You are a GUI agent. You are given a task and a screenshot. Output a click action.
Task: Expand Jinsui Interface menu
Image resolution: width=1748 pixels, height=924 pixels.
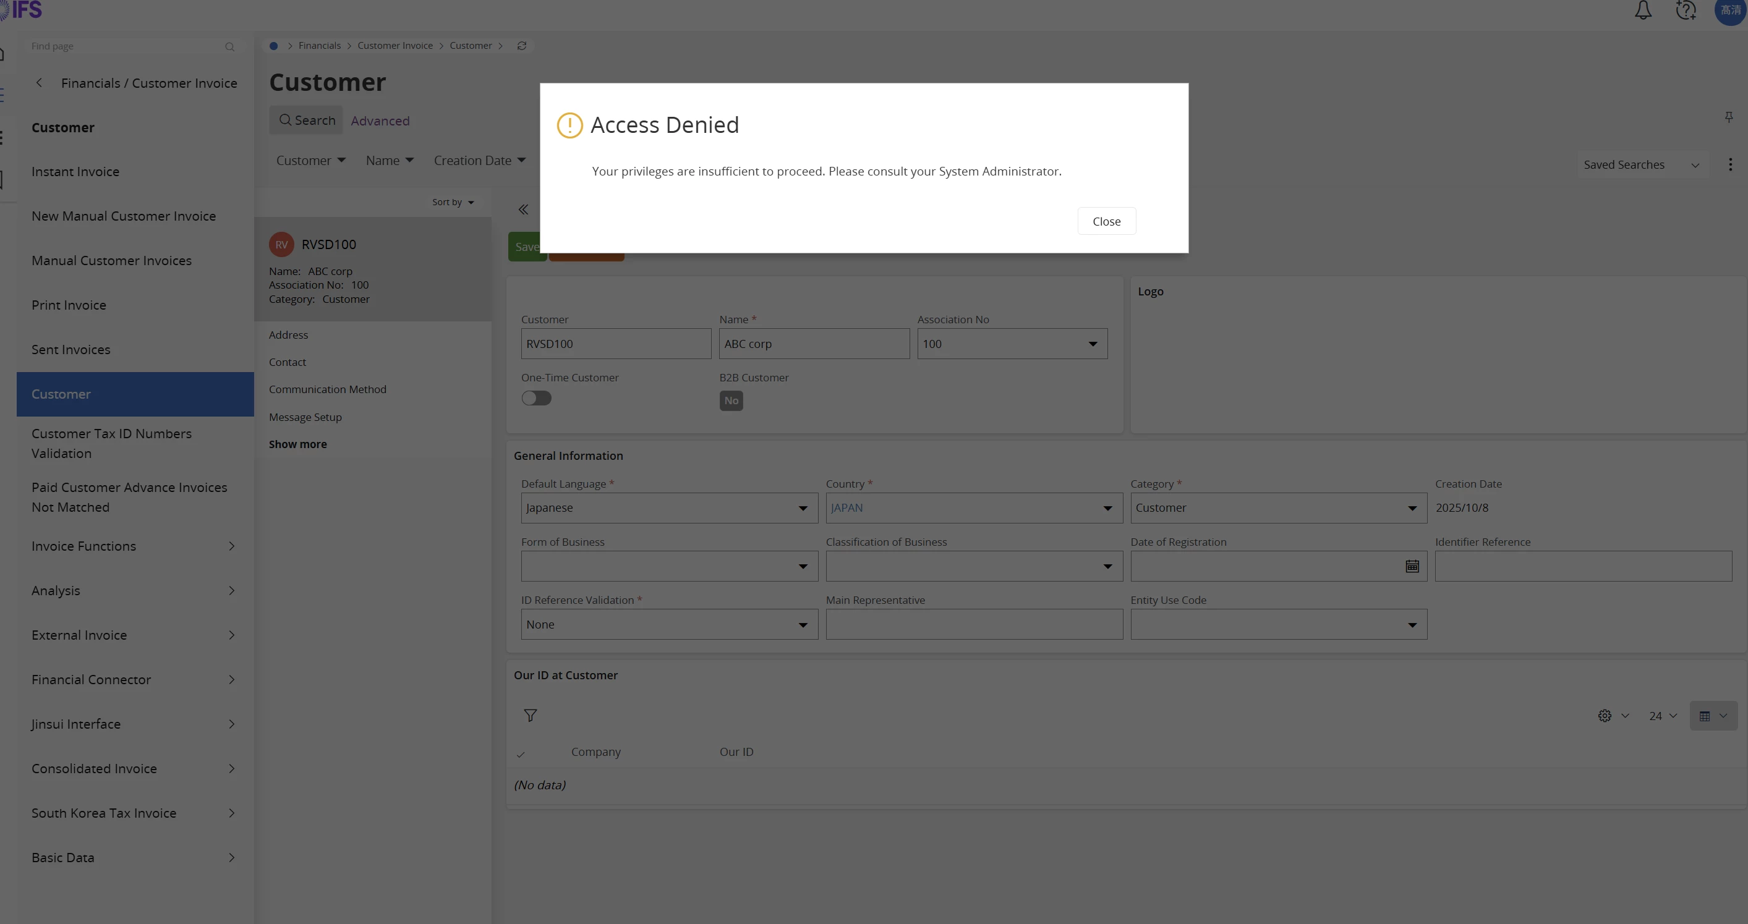click(135, 724)
